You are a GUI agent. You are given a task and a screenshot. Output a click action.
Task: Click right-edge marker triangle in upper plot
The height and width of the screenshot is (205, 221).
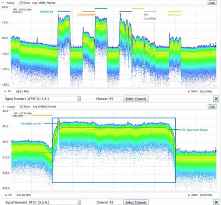point(215,46)
